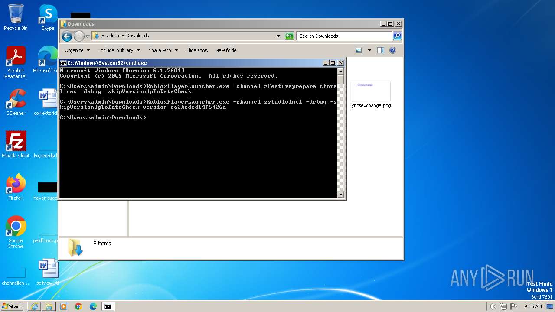555x312 pixels.
Task: Open Windows Media Player taskbar icon
Action: (x=64, y=306)
